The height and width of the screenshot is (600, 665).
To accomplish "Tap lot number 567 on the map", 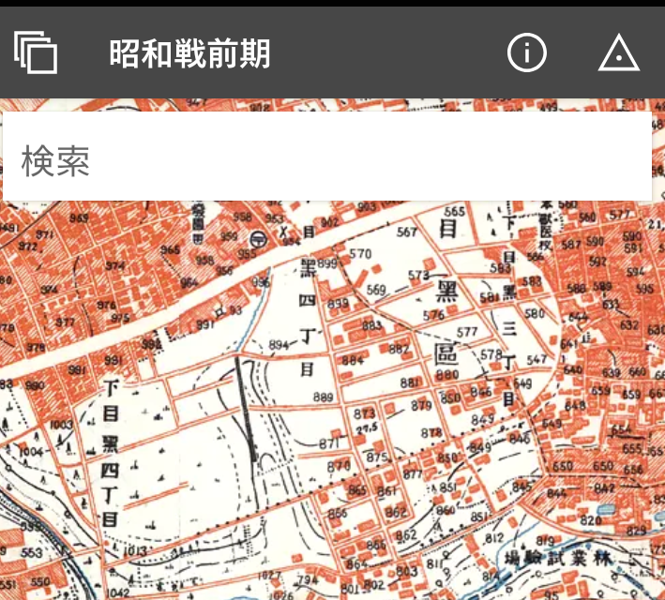I will 407,232.
